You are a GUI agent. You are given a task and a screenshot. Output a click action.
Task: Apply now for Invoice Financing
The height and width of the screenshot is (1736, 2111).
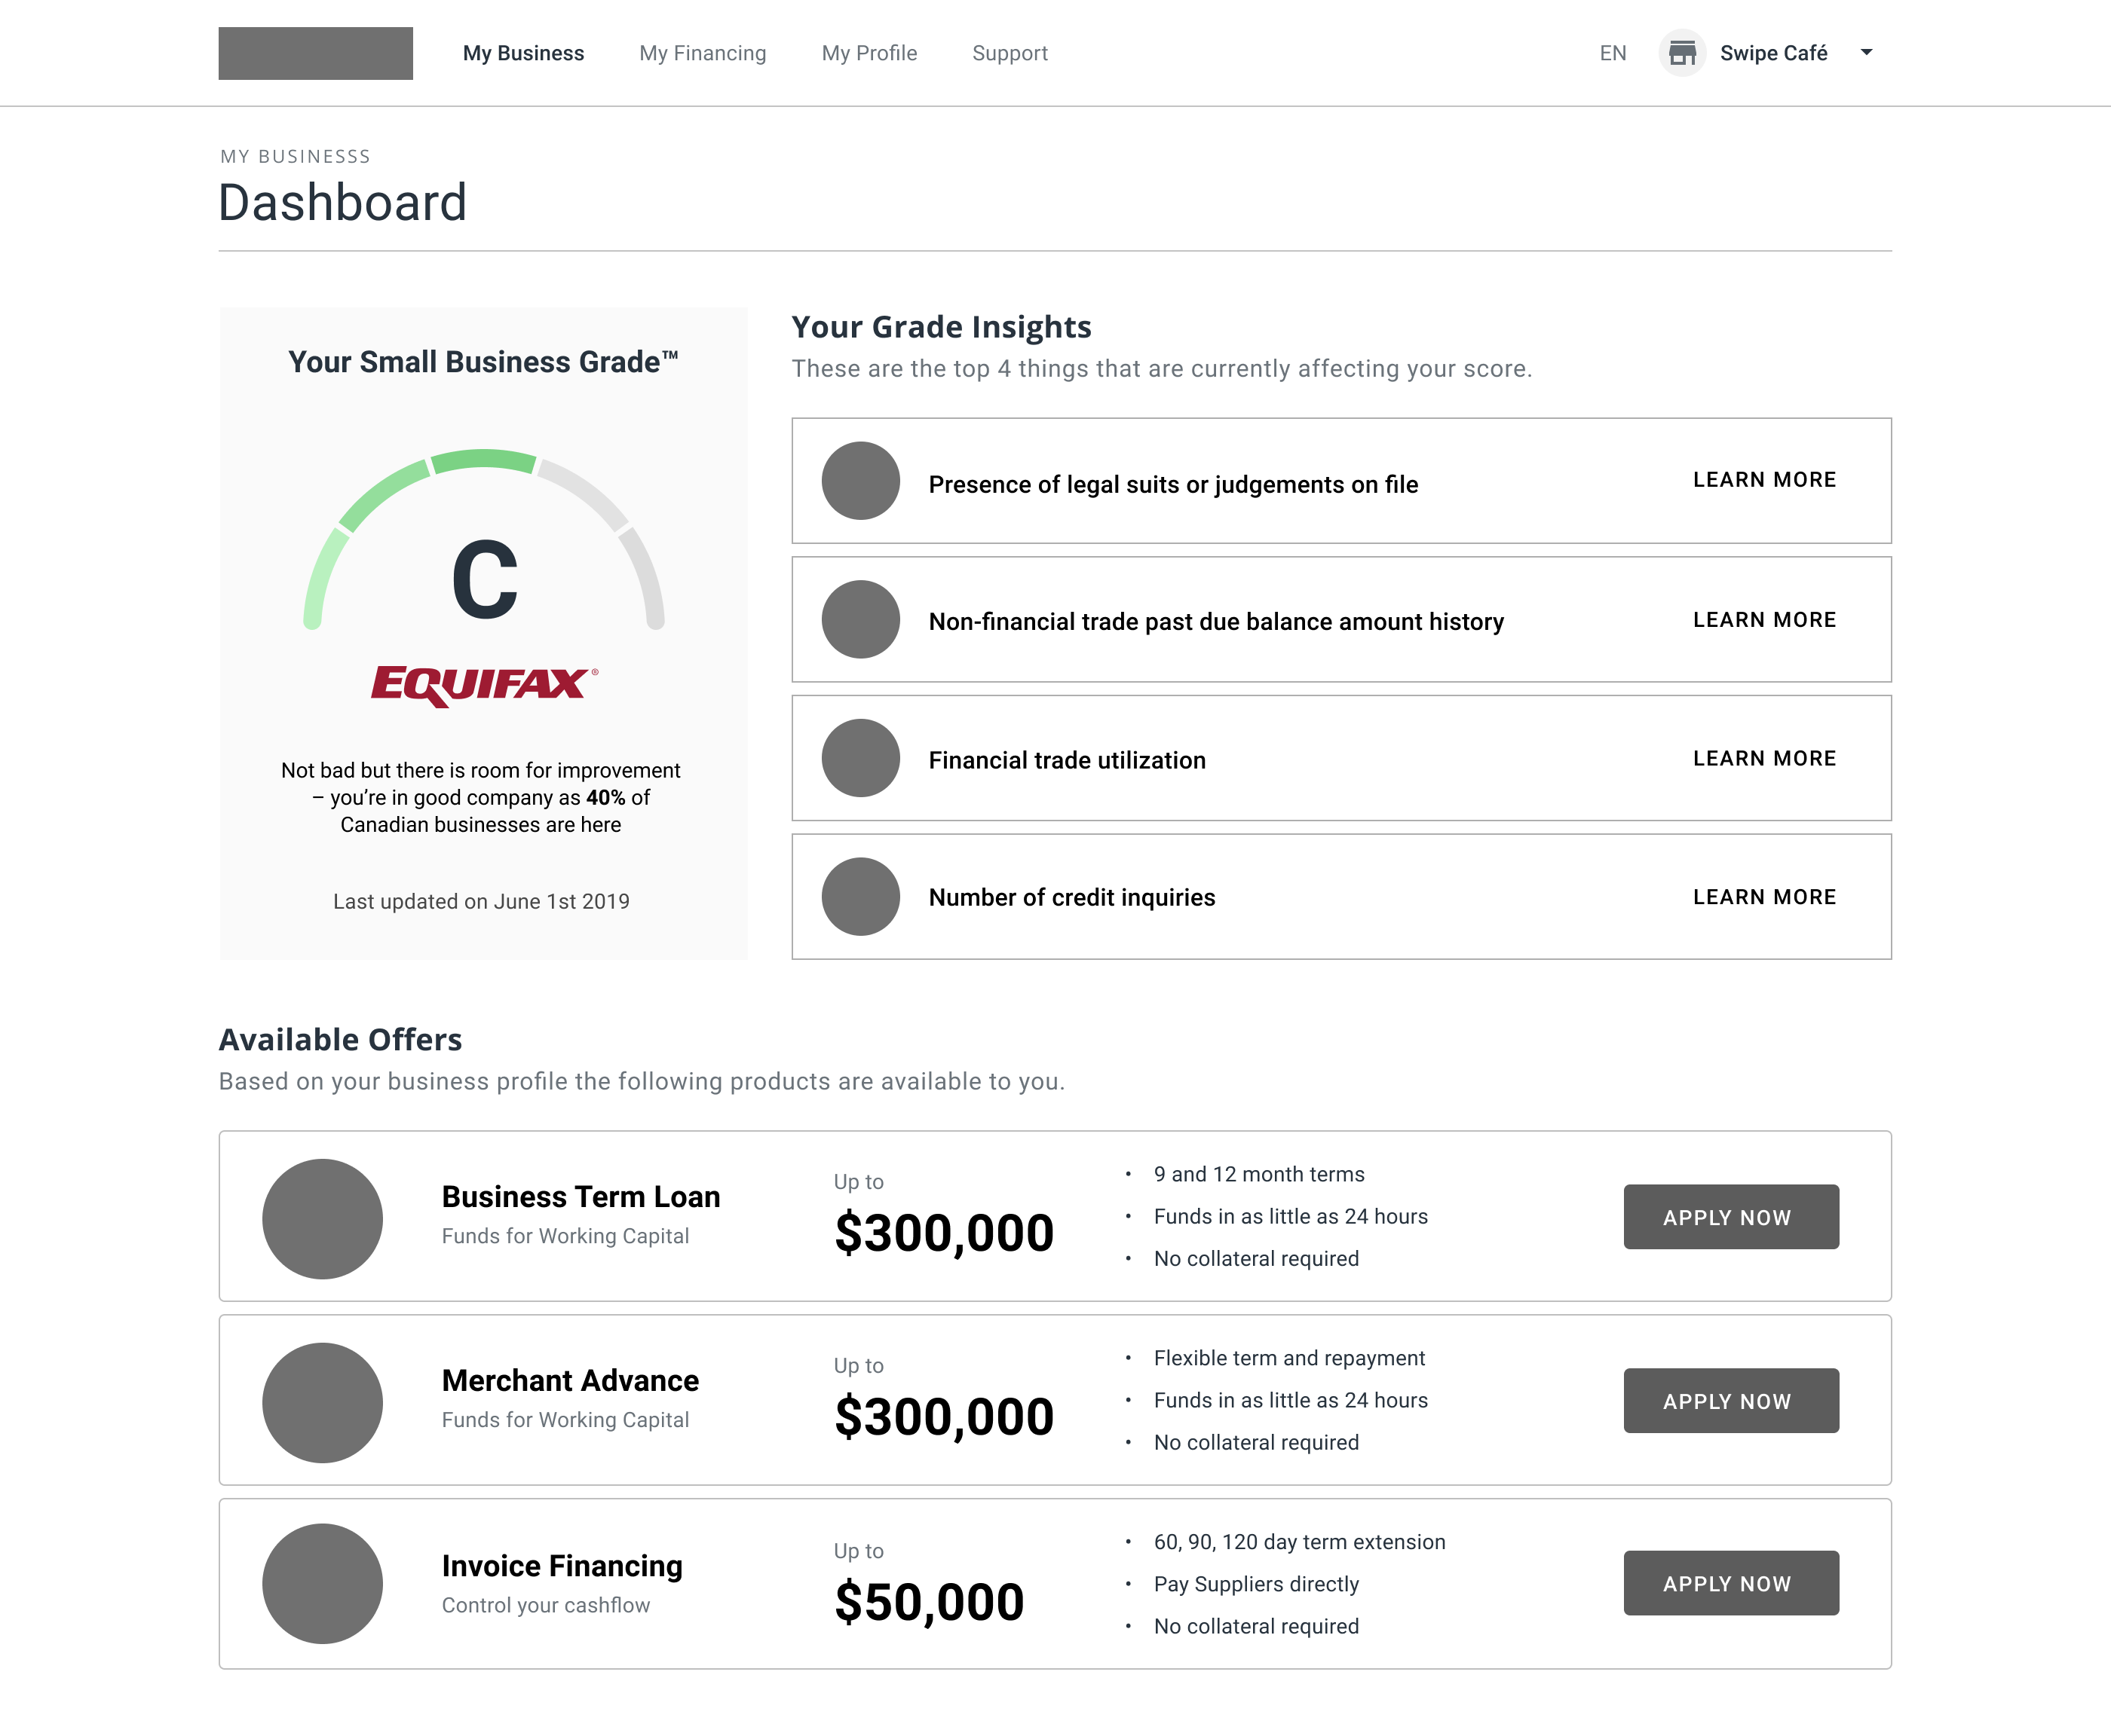(1730, 1583)
